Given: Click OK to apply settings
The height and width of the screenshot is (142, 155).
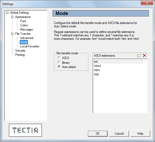Looking at the screenshot, I should coord(98,134).
